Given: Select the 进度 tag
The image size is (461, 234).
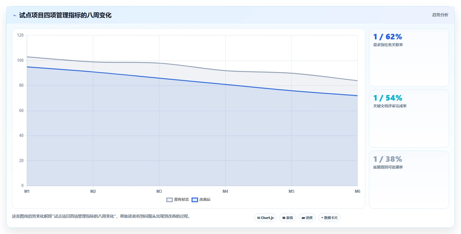Looking at the screenshot, I should click(x=307, y=218).
